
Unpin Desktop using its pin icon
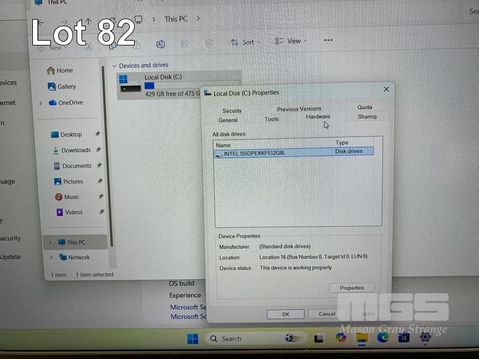point(98,133)
